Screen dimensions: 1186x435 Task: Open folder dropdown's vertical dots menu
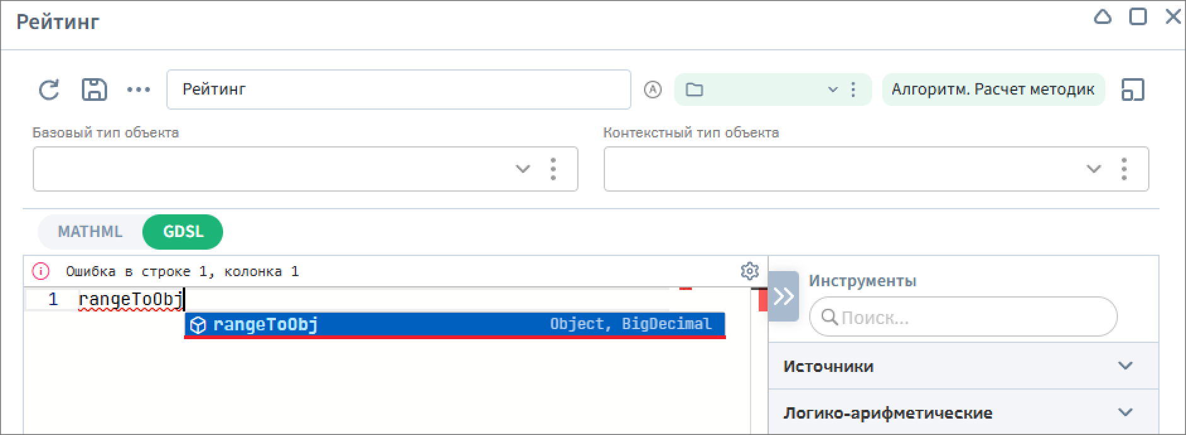(x=853, y=90)
